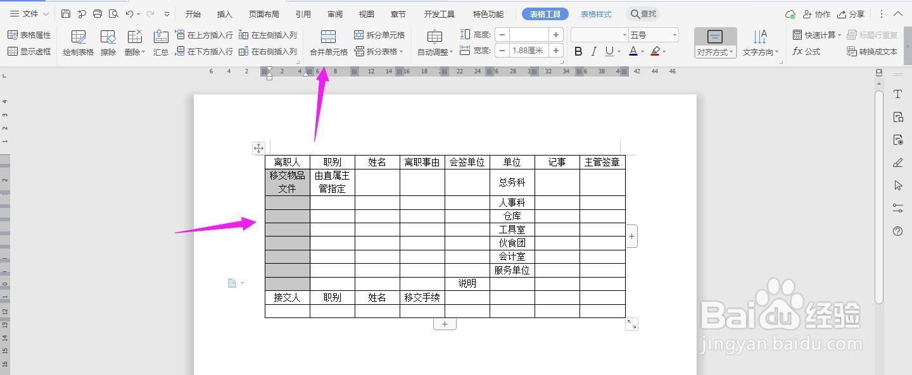Toggle bold formatting
912x375 pixels.
(x=577, y=51)
